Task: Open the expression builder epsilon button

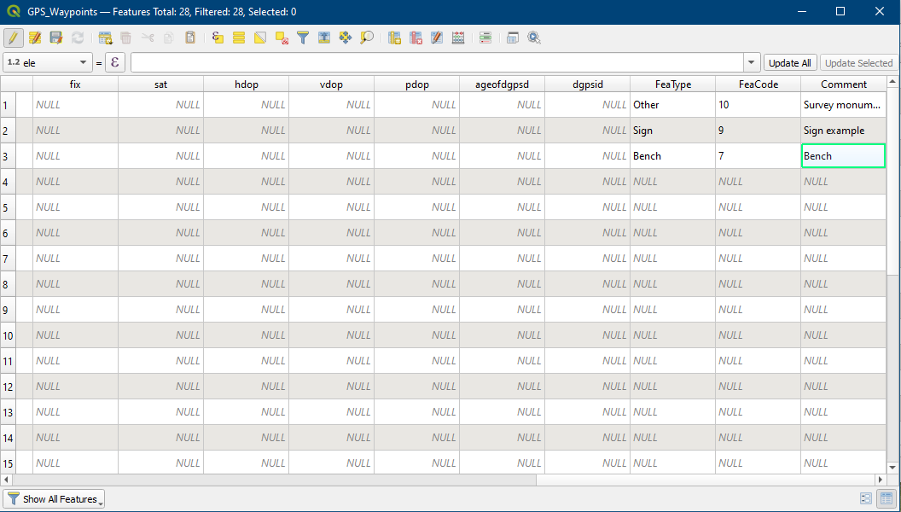Action: pos(115,63)
